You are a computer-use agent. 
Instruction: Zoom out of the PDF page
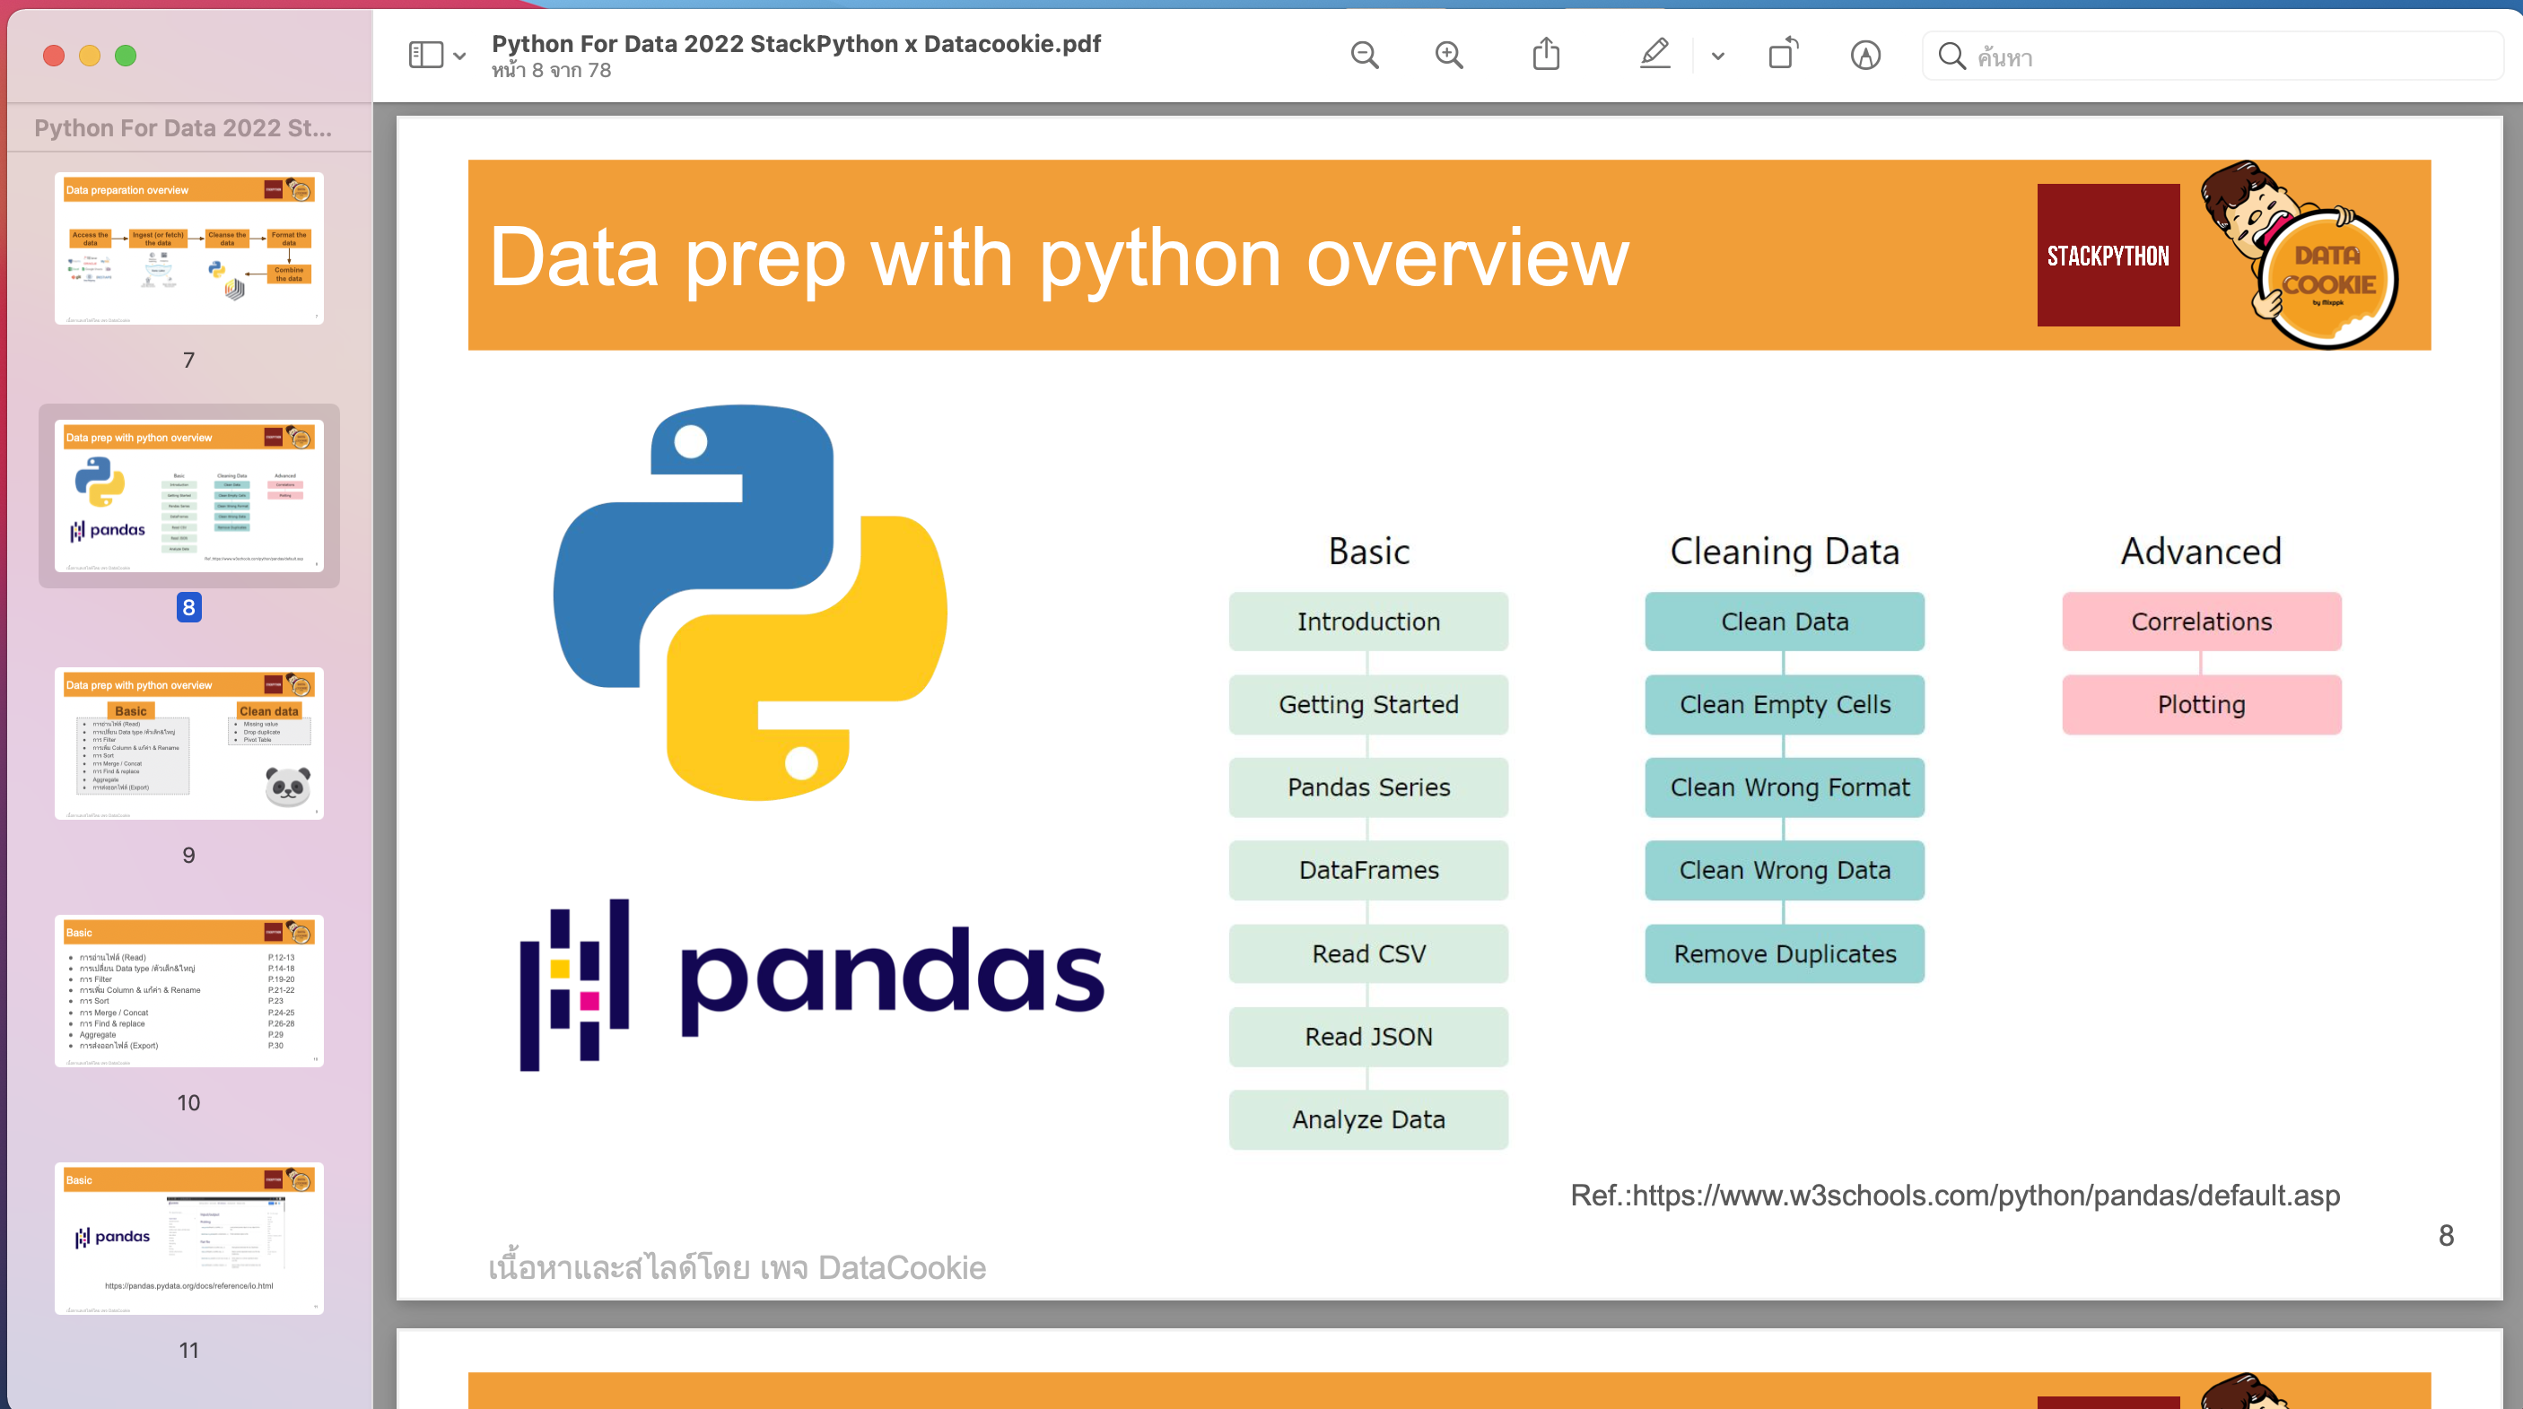[x=1365, y=55]
